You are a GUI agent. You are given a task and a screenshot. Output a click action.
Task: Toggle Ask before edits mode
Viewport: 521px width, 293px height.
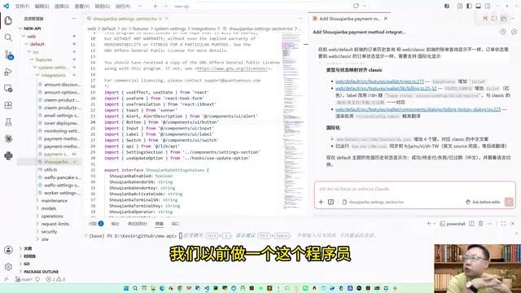(483, 202)
